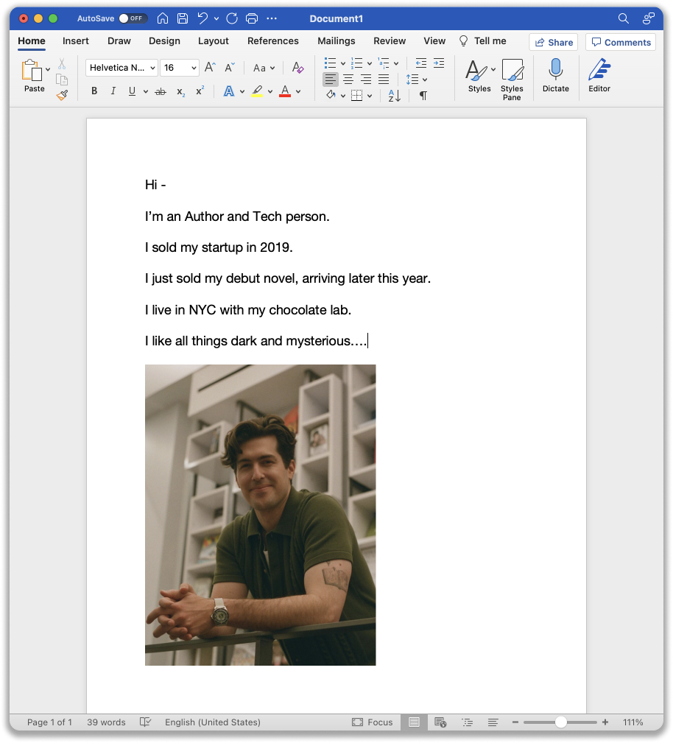Select the man's photo in document
Image resolution: width=673 pixels, height=743 pixels.
pyautogui.click(x=260, y=515)
